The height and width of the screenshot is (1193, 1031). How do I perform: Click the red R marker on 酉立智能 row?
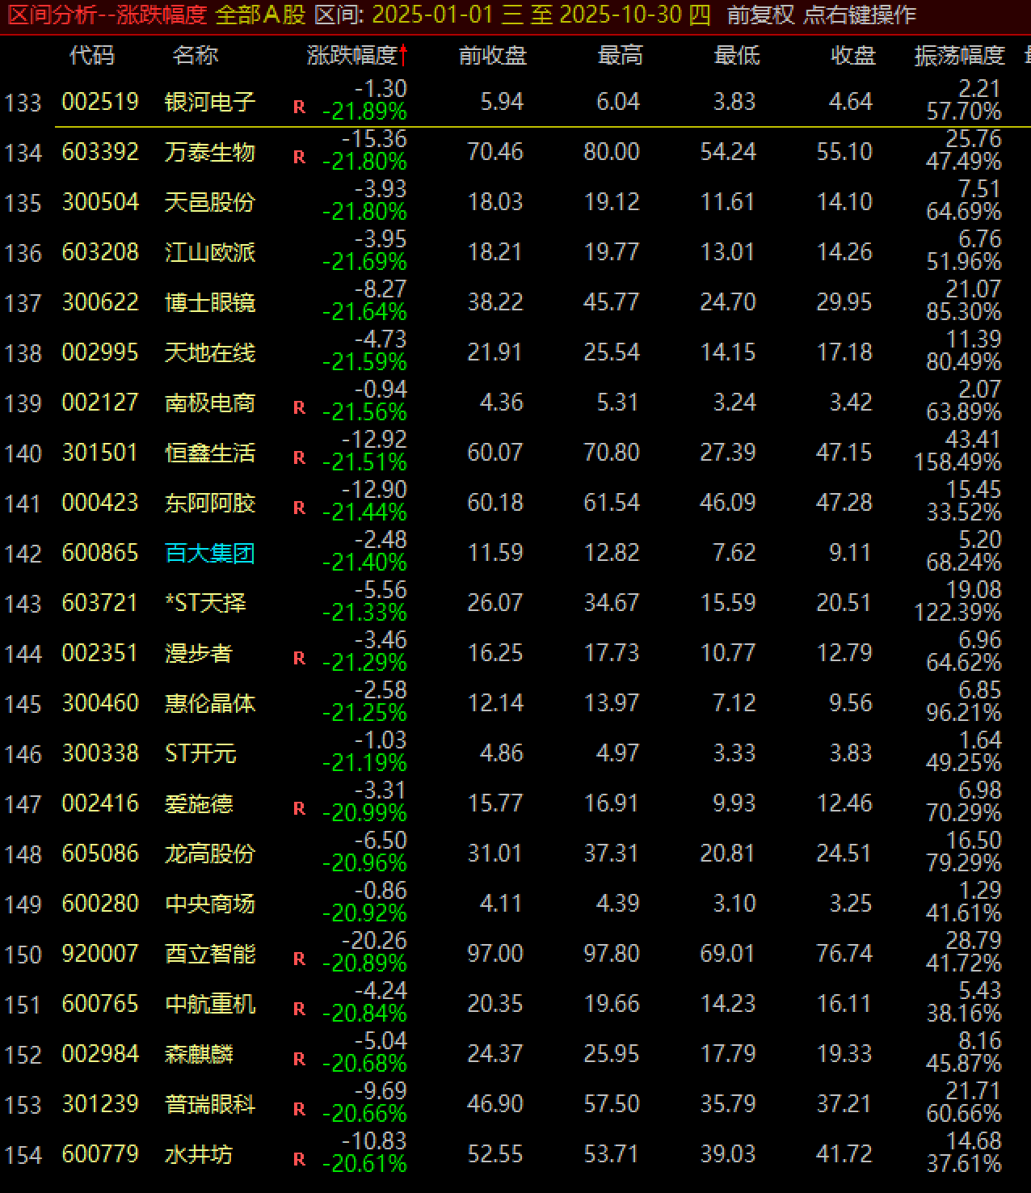tap(299, 959)
